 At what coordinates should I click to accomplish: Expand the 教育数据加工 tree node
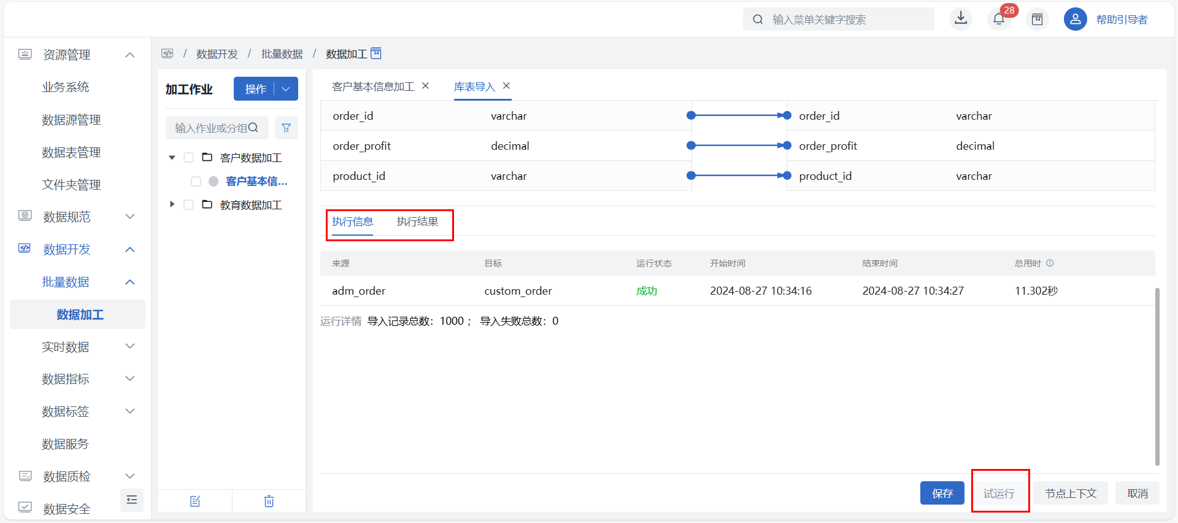[172, 204]
